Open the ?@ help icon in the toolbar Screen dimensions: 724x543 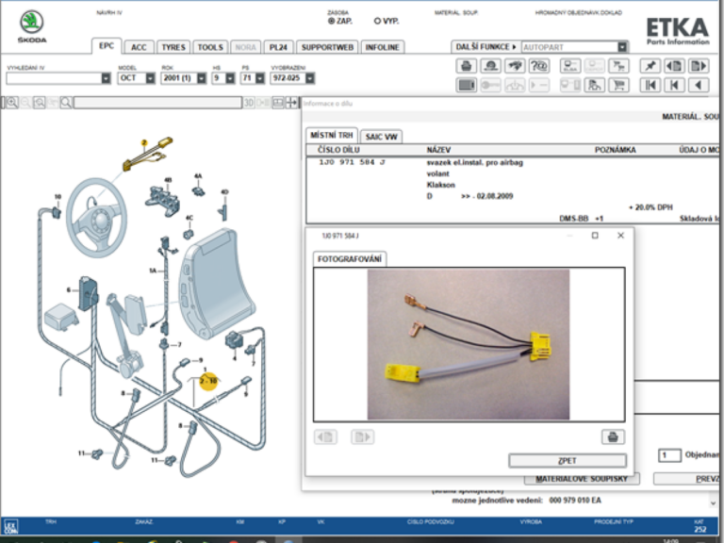[539, 66]
